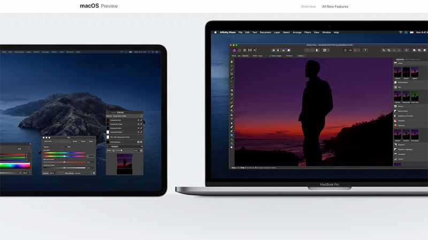Click the macOS Preview page title
The width and height of the screenshot is (428, 240).
tap(98, 6)
